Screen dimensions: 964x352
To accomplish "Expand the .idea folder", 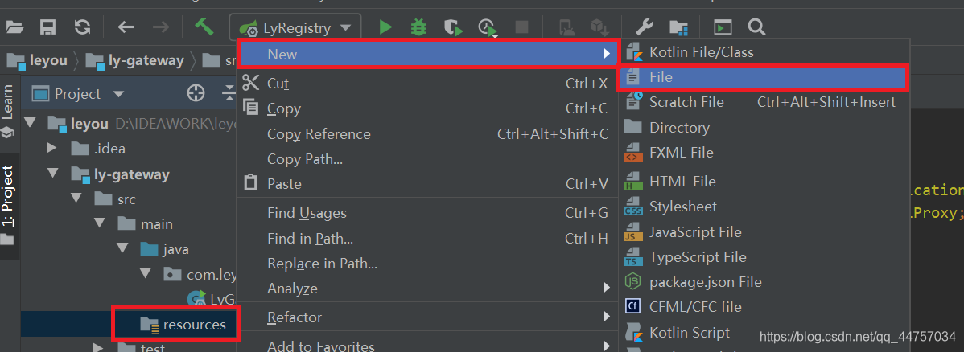I will tap(52, 148).
